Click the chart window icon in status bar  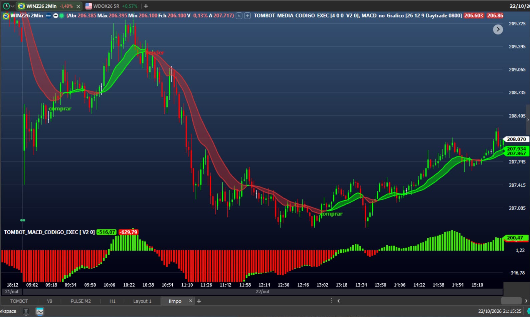click(40, 311)
